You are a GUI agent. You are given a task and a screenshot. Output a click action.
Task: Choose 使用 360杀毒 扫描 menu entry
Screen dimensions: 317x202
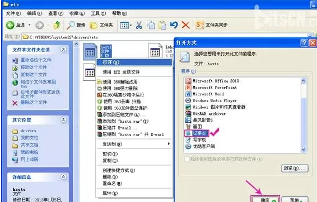[x=134, y=102]
